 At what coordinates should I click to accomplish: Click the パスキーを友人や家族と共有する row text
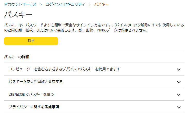(x=35, y=82)
